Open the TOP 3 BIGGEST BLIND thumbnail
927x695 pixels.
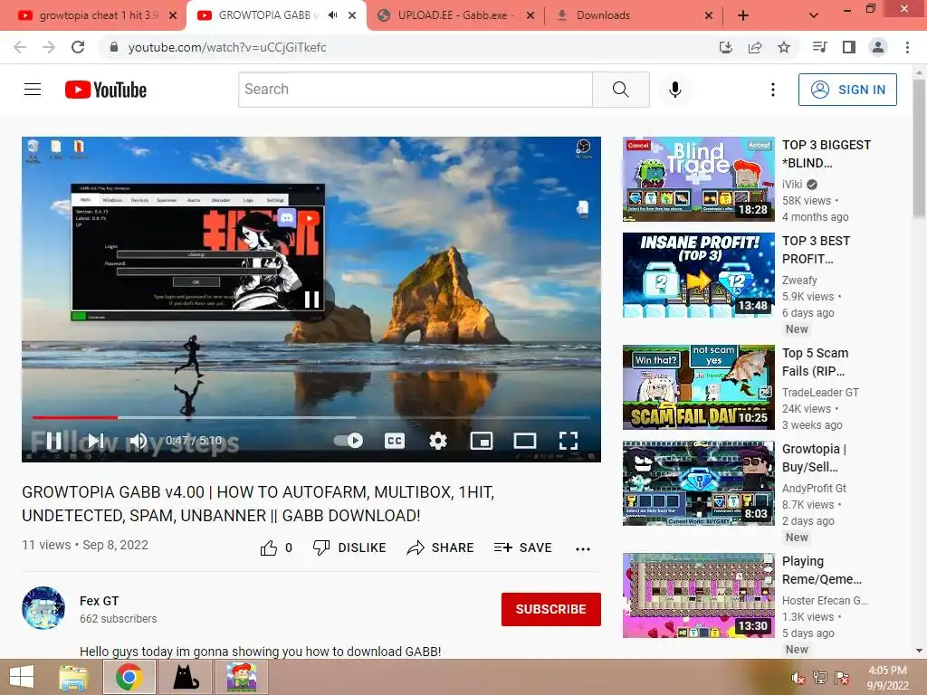pos(698,179)
